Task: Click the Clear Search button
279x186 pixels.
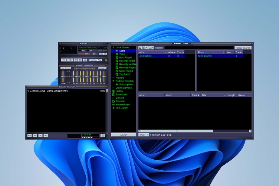Action: [243, 48]
